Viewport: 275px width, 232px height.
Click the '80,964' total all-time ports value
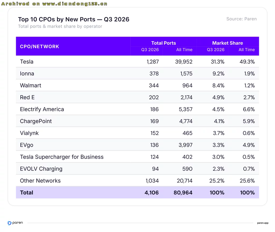(183, 193)
